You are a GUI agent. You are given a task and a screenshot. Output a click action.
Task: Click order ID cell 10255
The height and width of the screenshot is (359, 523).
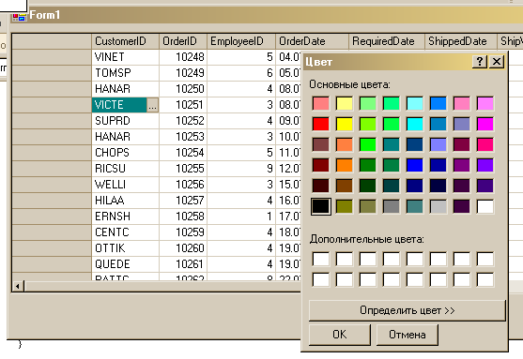183,169
